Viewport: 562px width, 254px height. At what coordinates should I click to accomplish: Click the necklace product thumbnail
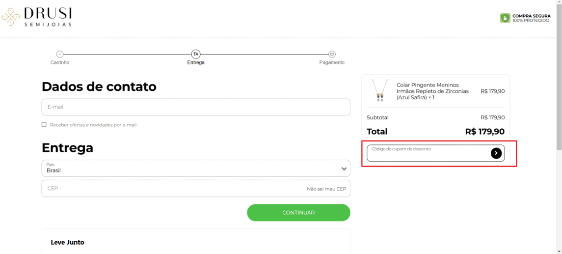point(379,90)
